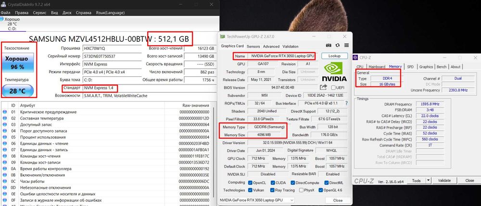Click status dot of attribute 05 Процент использования

(5, 137)
